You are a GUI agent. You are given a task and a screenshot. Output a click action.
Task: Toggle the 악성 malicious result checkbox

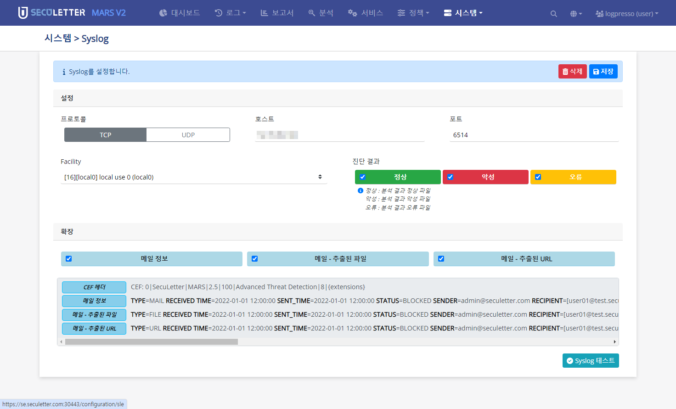tap(451, 177)
